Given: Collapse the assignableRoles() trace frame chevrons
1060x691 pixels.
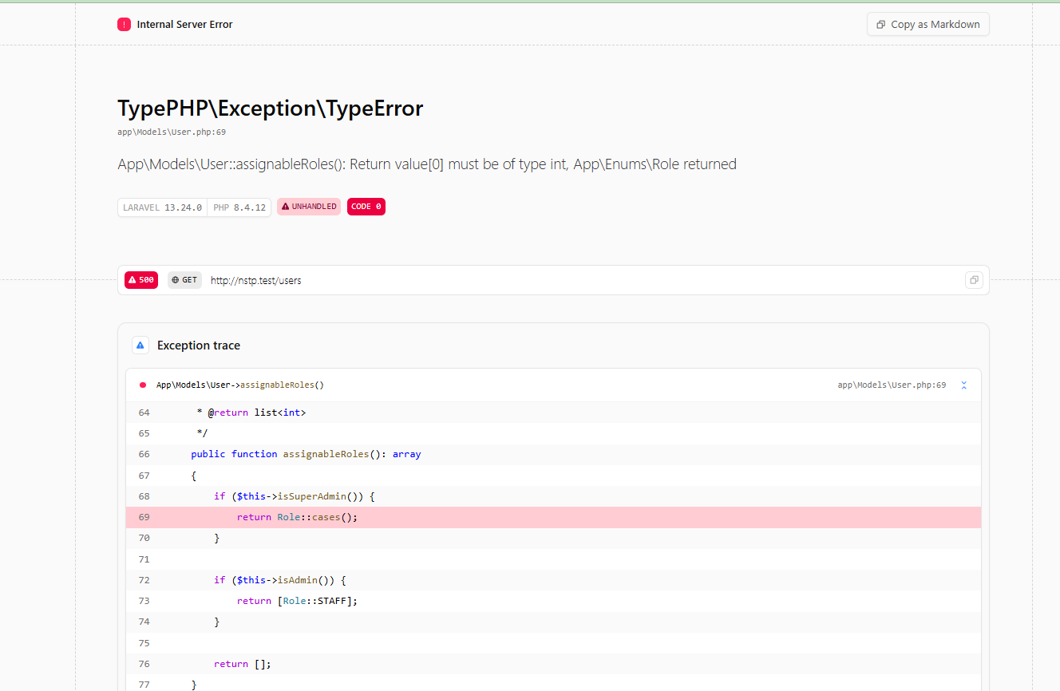Looking at the screenshot, I should [963, 385].
